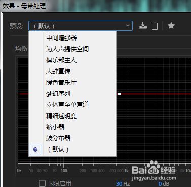Select the 缩小器 preset

pyautogui.click(x=72, y=127)
